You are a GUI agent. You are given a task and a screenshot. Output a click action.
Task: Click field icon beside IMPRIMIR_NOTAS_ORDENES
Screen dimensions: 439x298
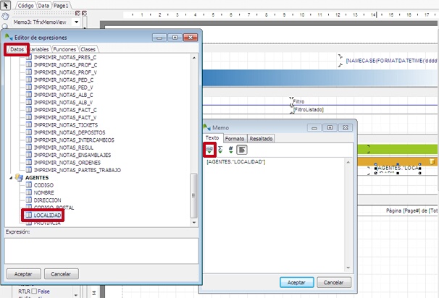coord(28,163)
